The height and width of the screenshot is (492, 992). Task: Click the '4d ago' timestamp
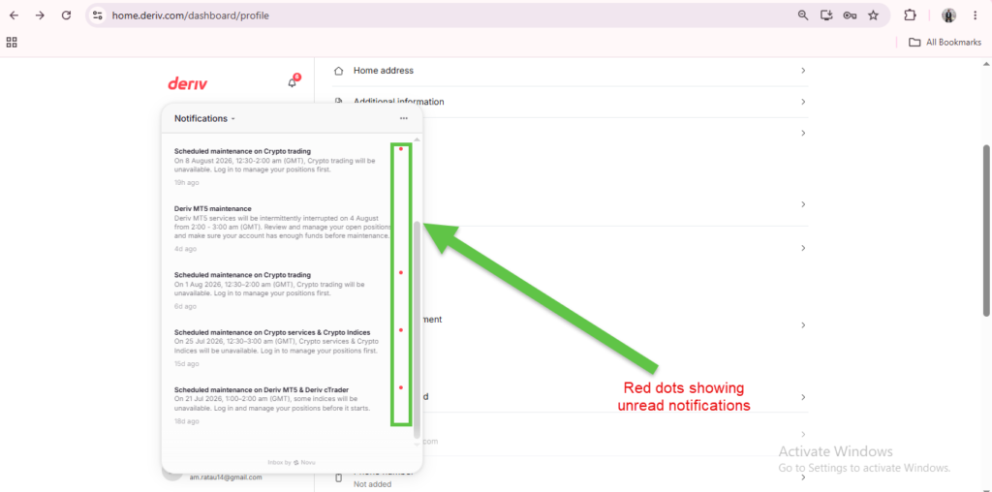185,249
